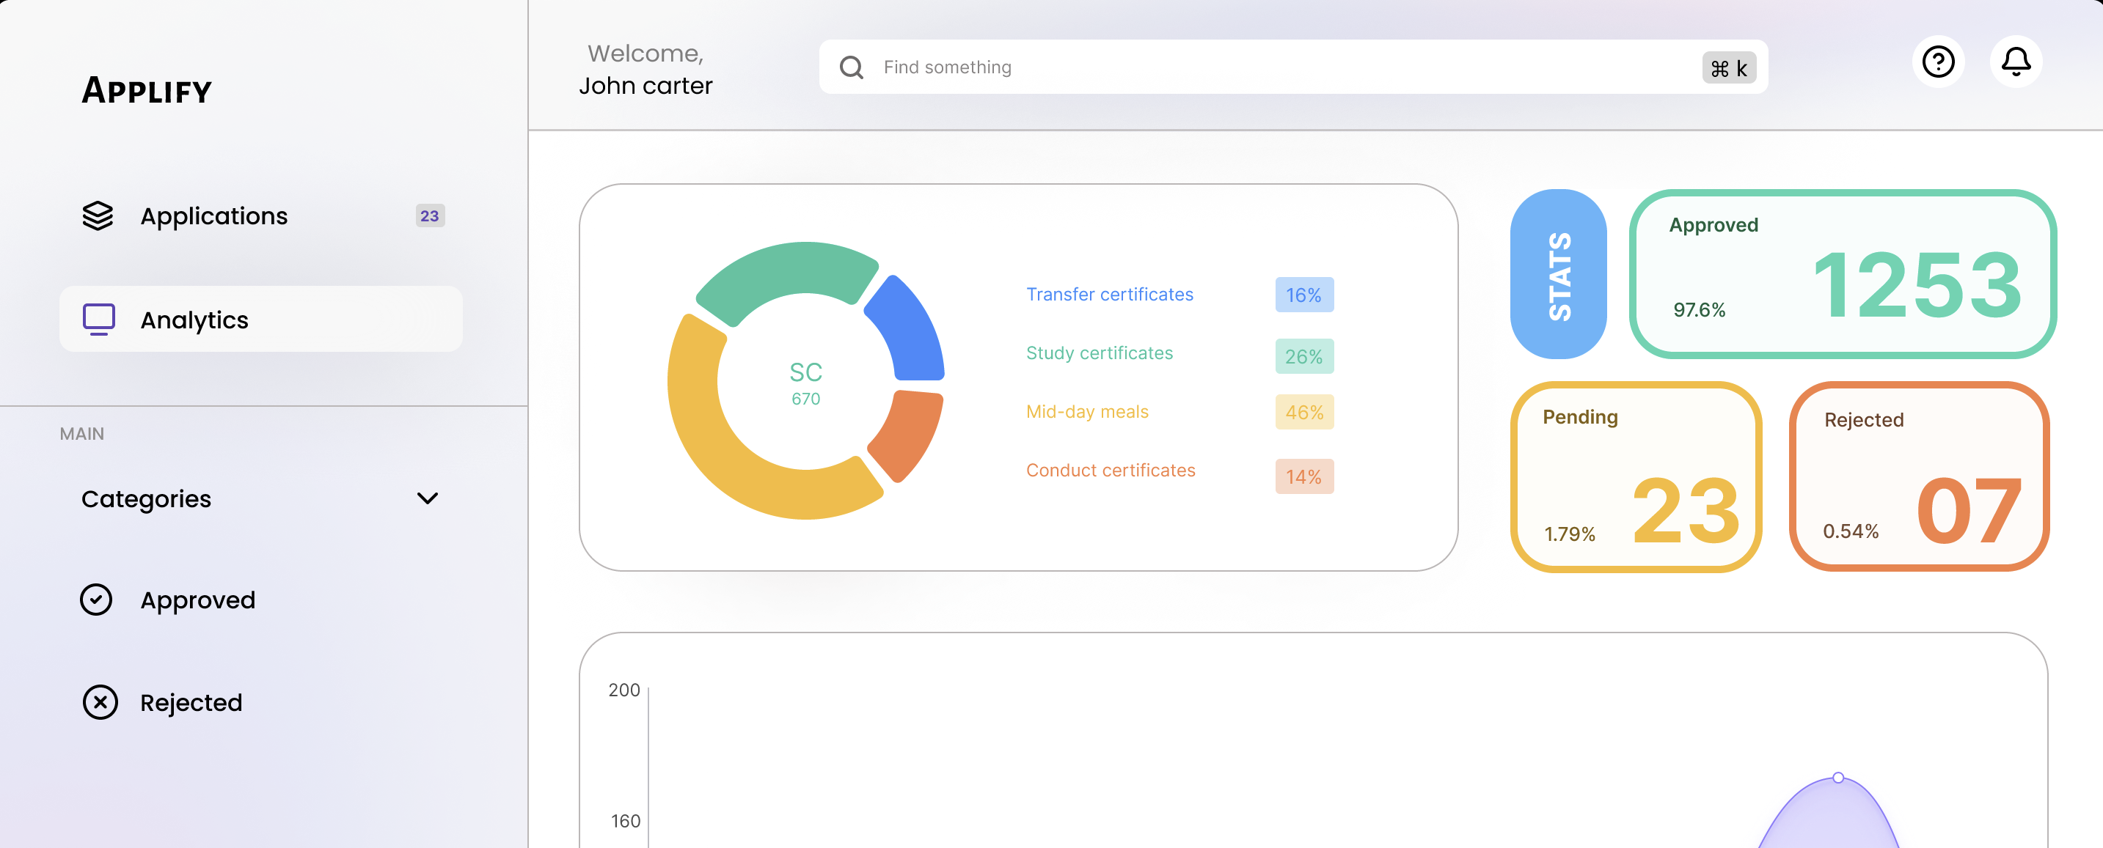
Task: Click the Applify logo
Action: [x=147, y=90]
